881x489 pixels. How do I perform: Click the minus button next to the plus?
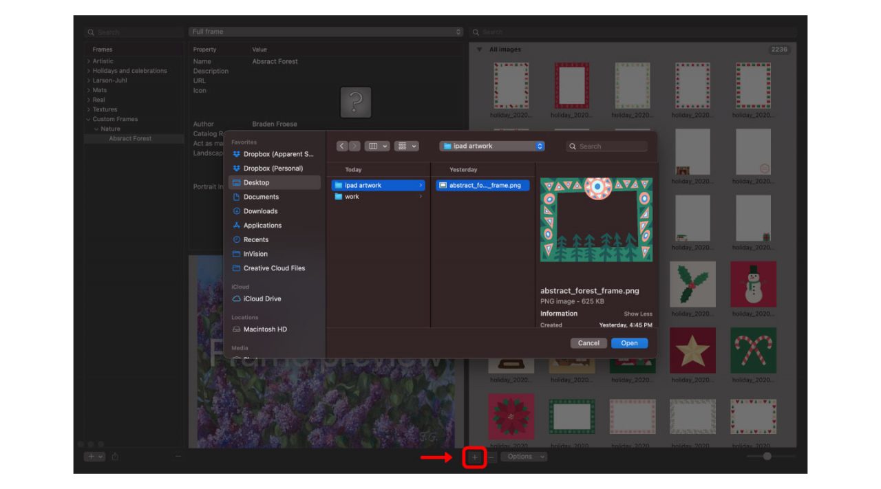[491, 456]
